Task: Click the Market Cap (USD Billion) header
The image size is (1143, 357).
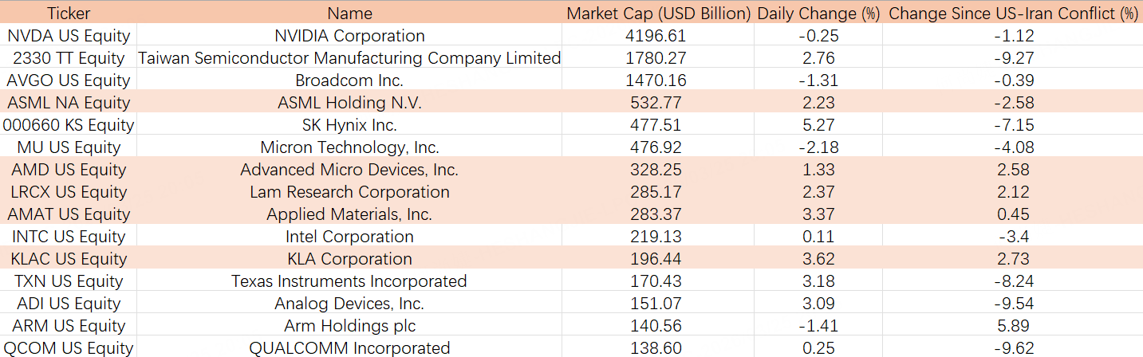Action: tap(658, 13)
